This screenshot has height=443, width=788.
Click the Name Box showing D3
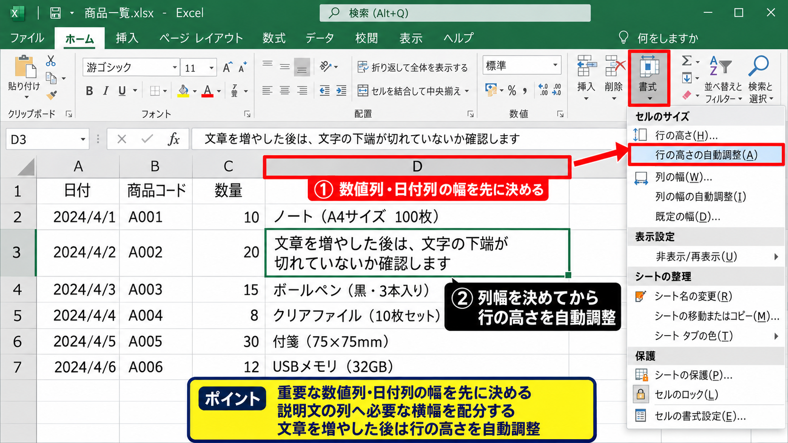47,139
